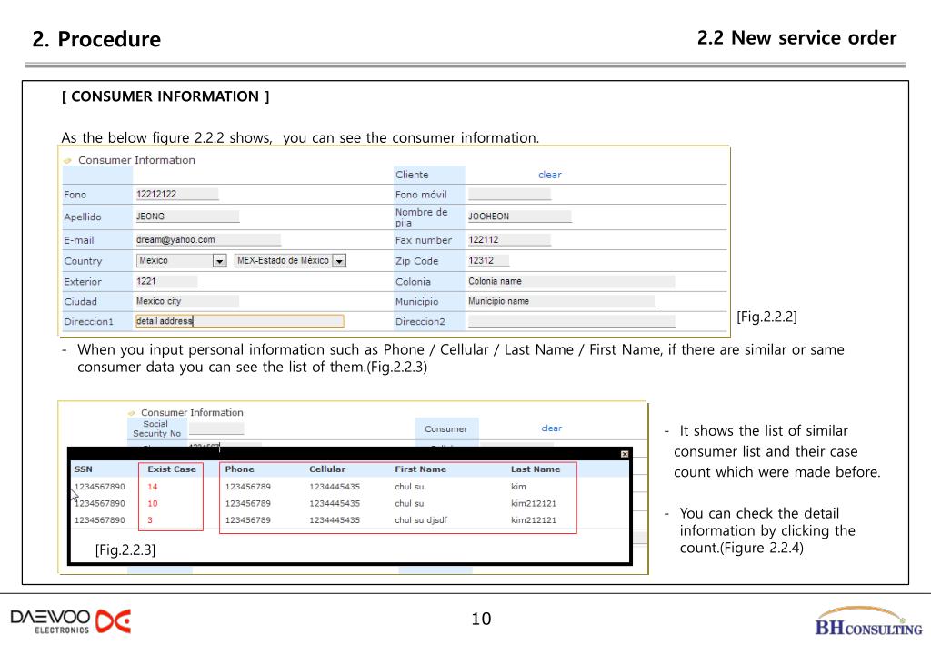
Task: Click the Ciudad field Mexico city
Action: tap(187, 301)
